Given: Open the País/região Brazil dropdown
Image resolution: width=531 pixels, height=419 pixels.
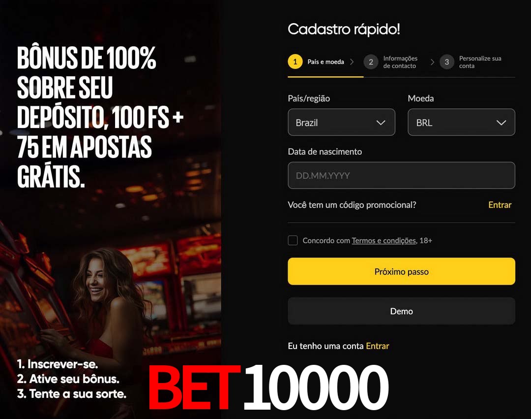Looking at the screenshot, I should [341, 123].
